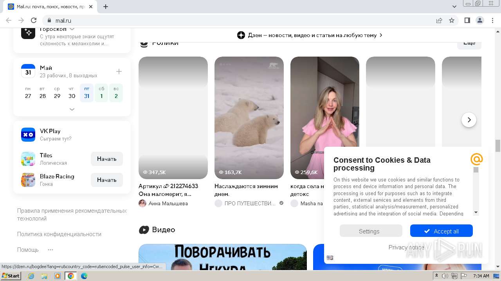Open the polar bears video thumbnail
Screen dimensions: 501x281
click(249, 118)
